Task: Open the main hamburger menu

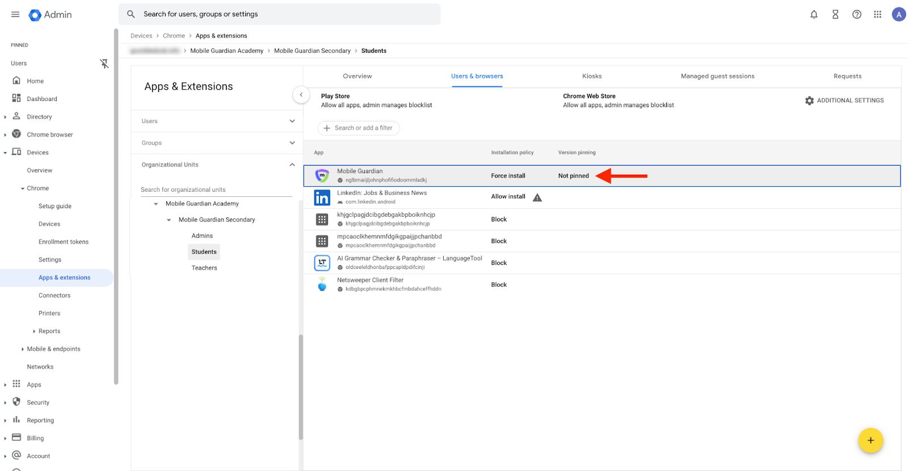Action: (15, 14)
